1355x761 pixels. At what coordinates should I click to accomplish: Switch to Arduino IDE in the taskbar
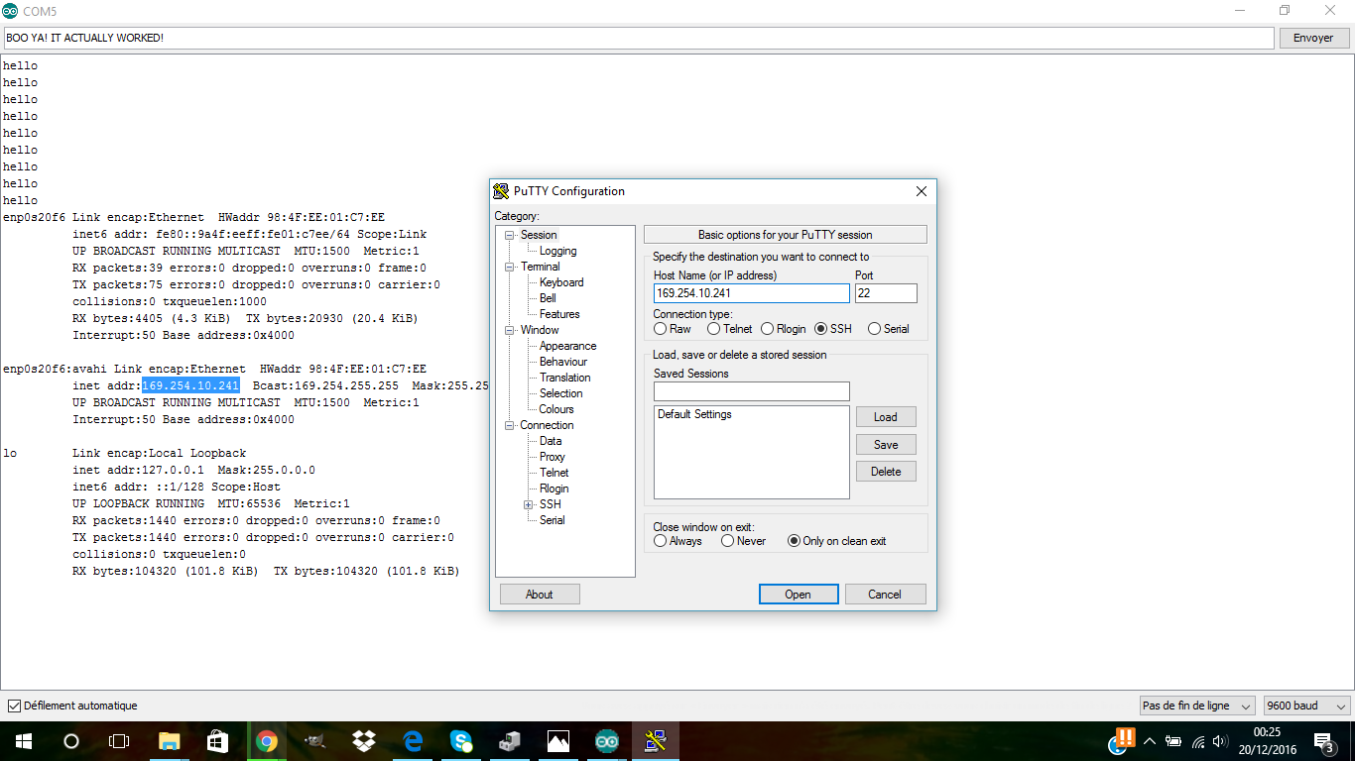pyautogui.click(x=606, y=741)
